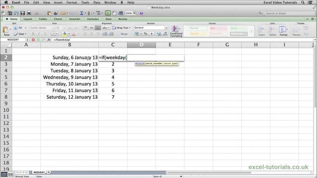
Task: Click the Filter funnel icon
Action: click(x=99, y=13)
